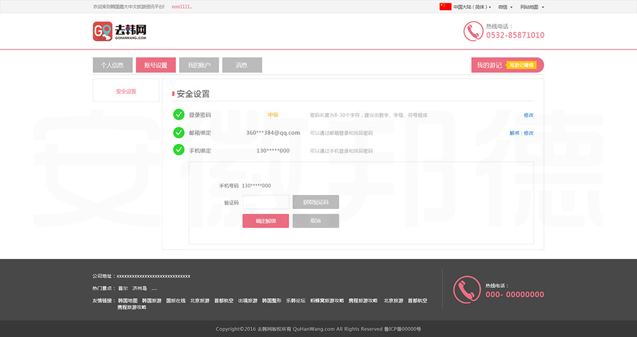The width and height of the screenshot is (637, 337).
Task: Confirm unbinding with 确定解绑 button
Action: pos(266,221)
